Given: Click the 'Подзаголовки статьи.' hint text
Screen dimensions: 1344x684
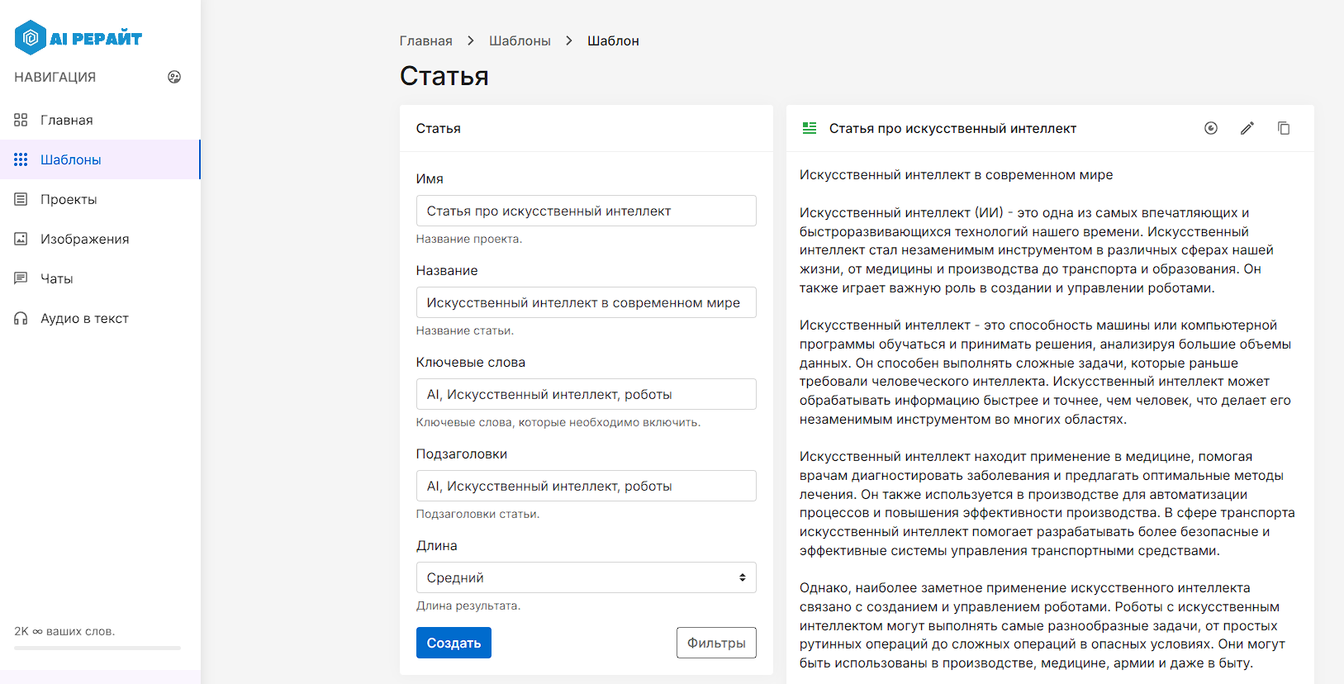Looking at the screenshot, I should 477,514.
